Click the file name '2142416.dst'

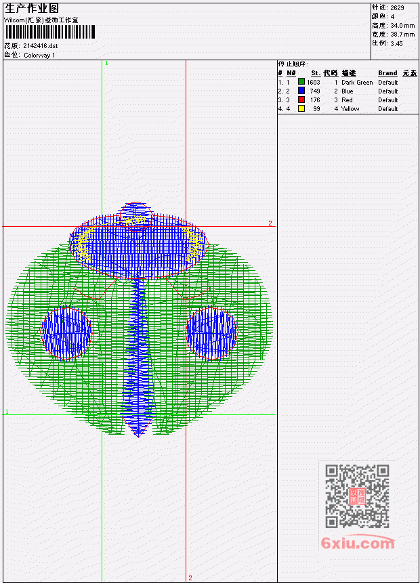40,46
